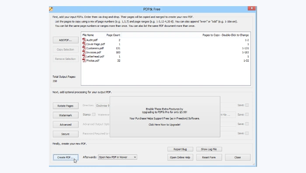The width and height of the screenshot is (306, 173).
Task: Select the Cover Page.pdf icon
Action: point(84,44)
